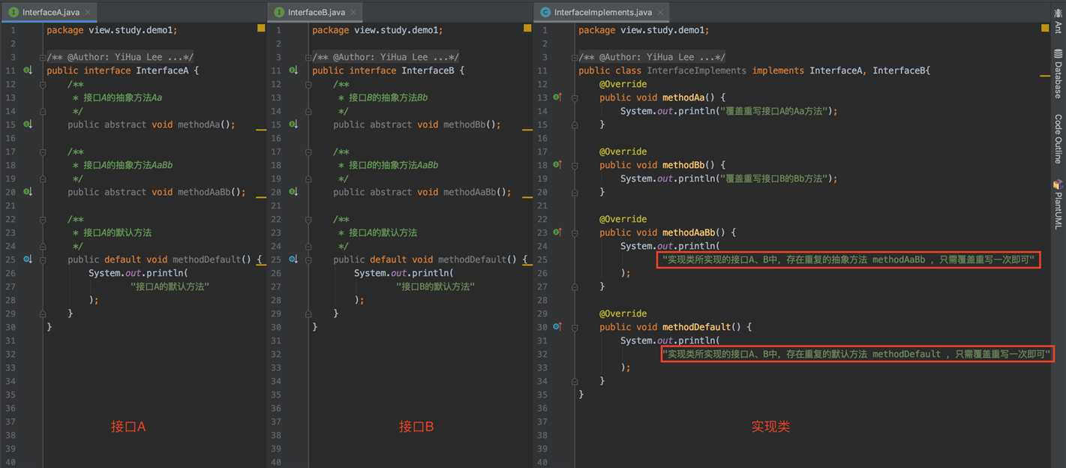Close the InterfaceB.java tab

(353, 13)
